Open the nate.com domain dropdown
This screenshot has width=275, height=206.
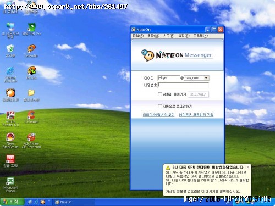click(206, 78)
